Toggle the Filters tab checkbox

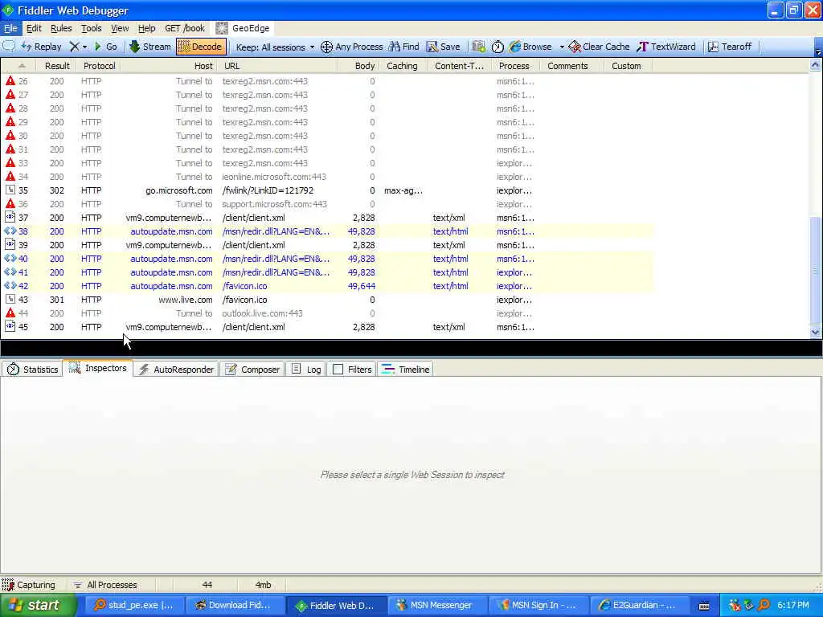point(338,370)
